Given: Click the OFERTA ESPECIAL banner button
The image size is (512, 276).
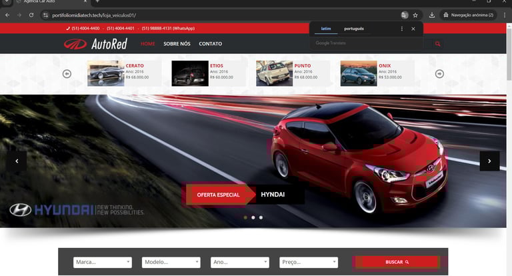Looking at the screenshot, I should tap(219, 195).
